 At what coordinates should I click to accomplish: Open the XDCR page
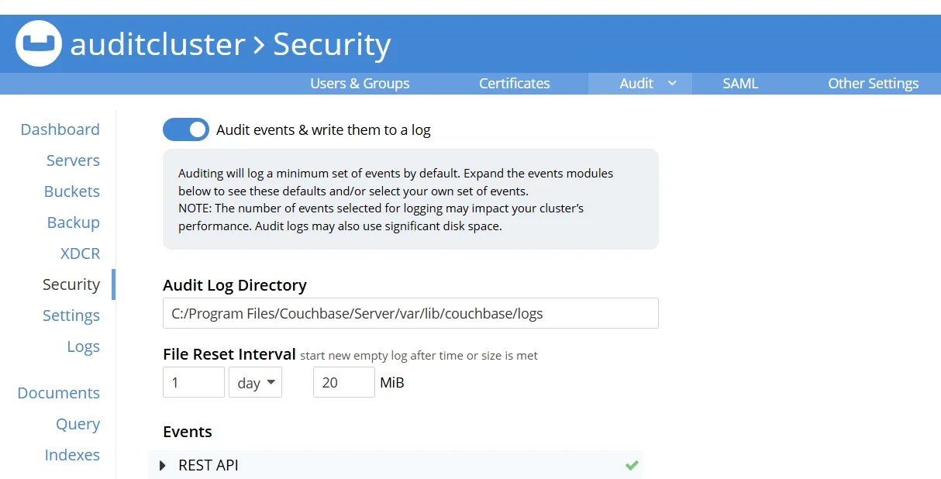(80, 253)
